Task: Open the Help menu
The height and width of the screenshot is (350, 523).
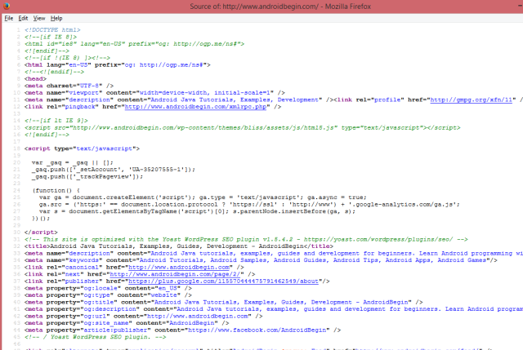Action: 56,18
